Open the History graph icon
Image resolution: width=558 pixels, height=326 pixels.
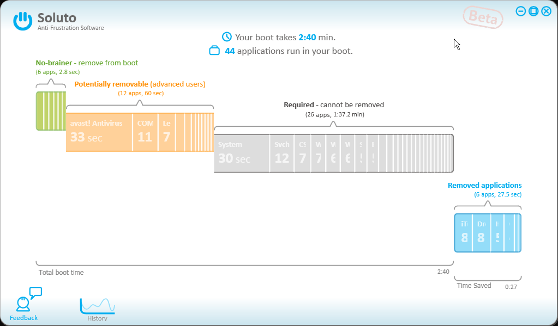[98, 306]
